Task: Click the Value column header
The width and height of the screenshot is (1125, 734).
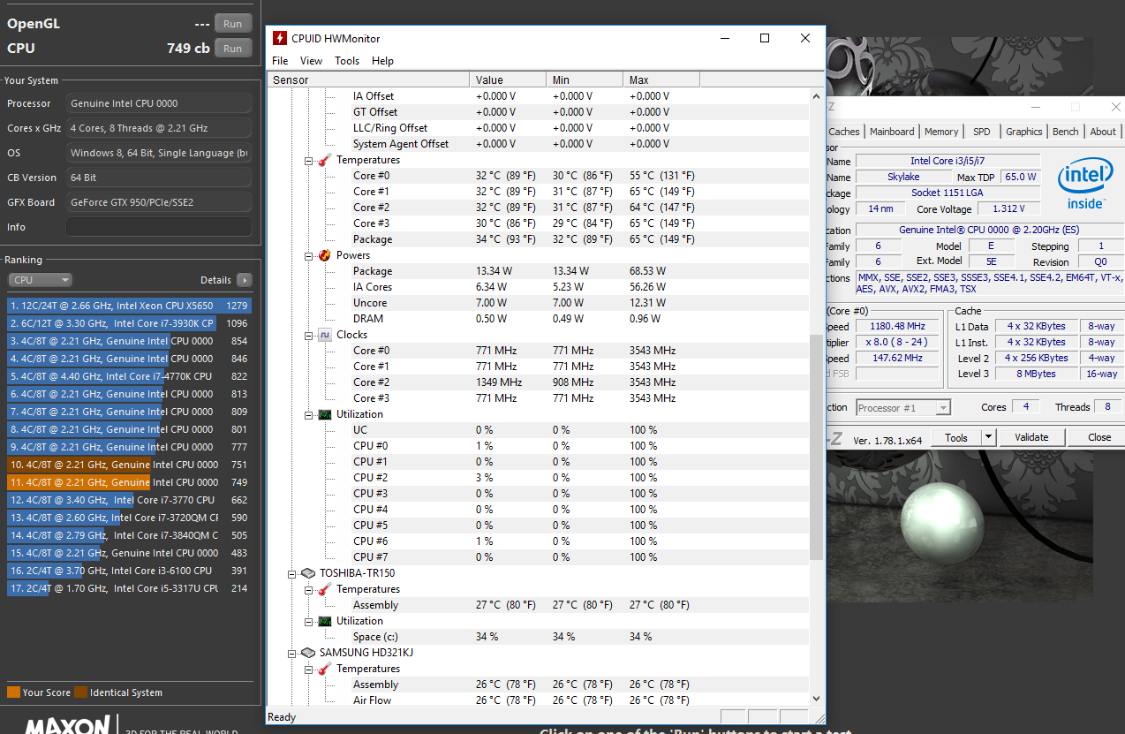Action: click(x=507, y=80)
